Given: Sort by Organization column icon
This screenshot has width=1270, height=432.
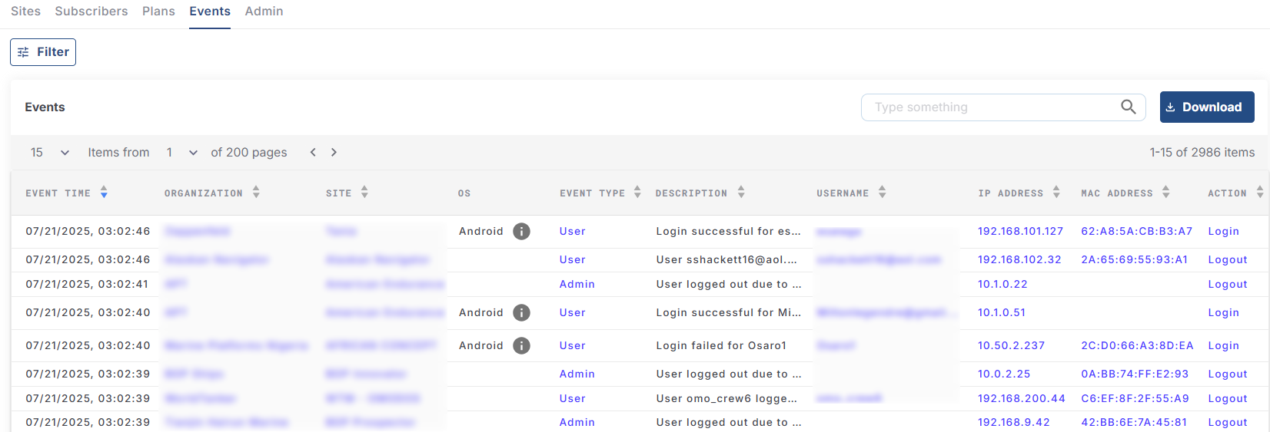Looking at the screenshot, I should tap(256, 193).
